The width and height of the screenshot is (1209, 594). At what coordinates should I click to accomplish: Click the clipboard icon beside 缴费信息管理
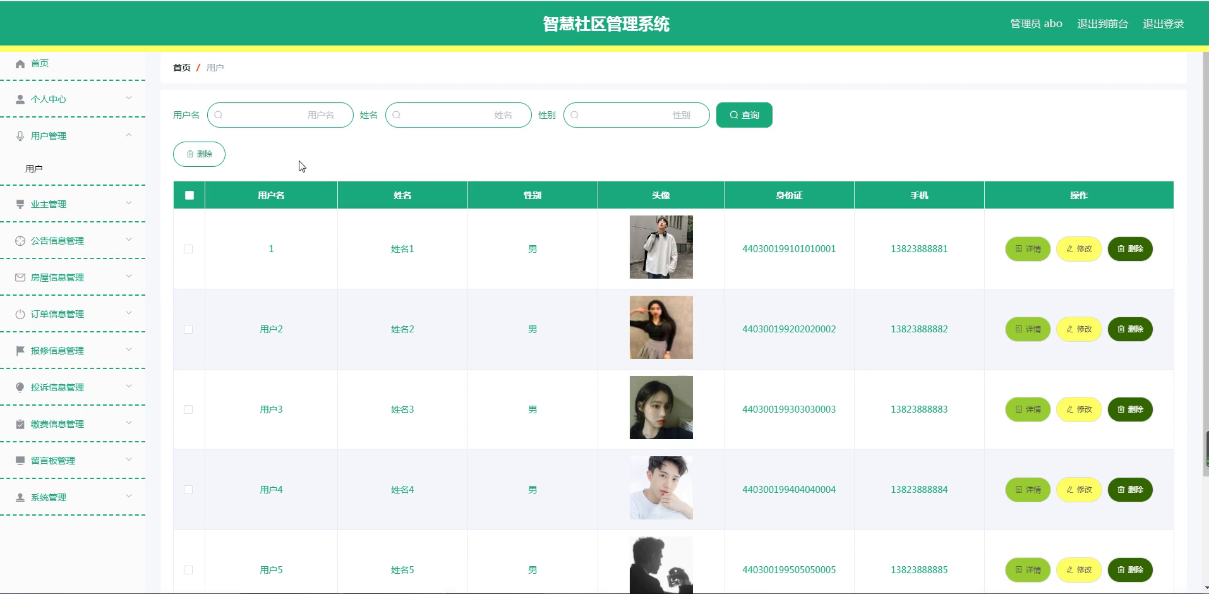(20, 424)
